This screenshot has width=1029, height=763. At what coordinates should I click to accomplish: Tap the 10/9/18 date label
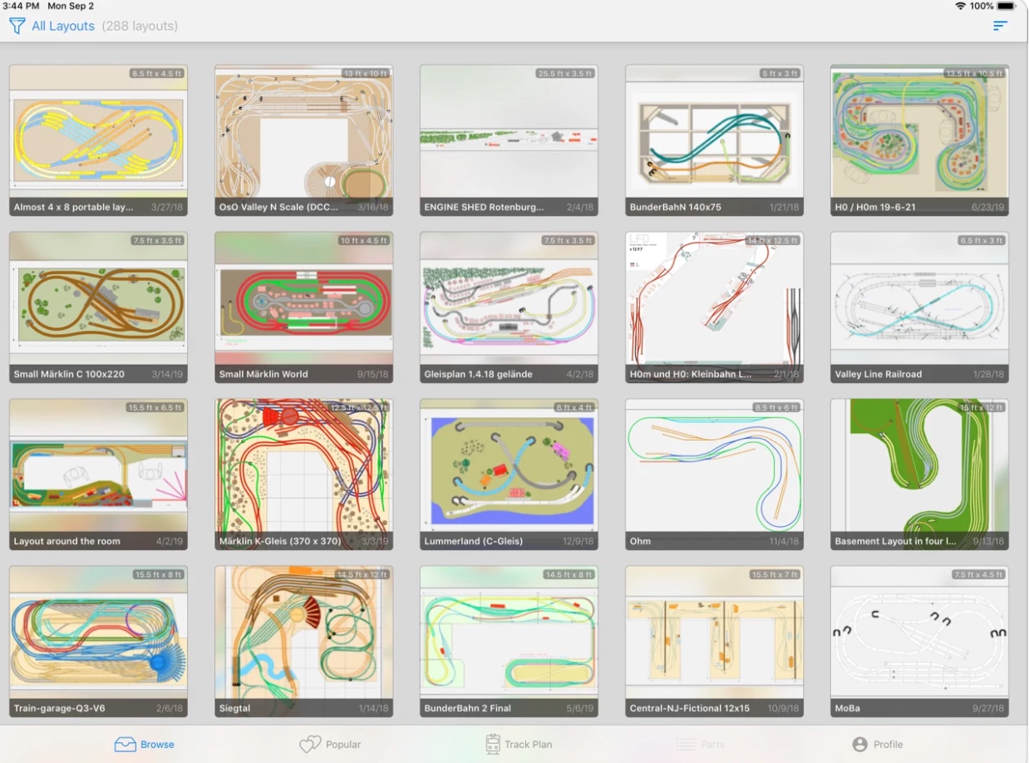[x=784, y=709]
